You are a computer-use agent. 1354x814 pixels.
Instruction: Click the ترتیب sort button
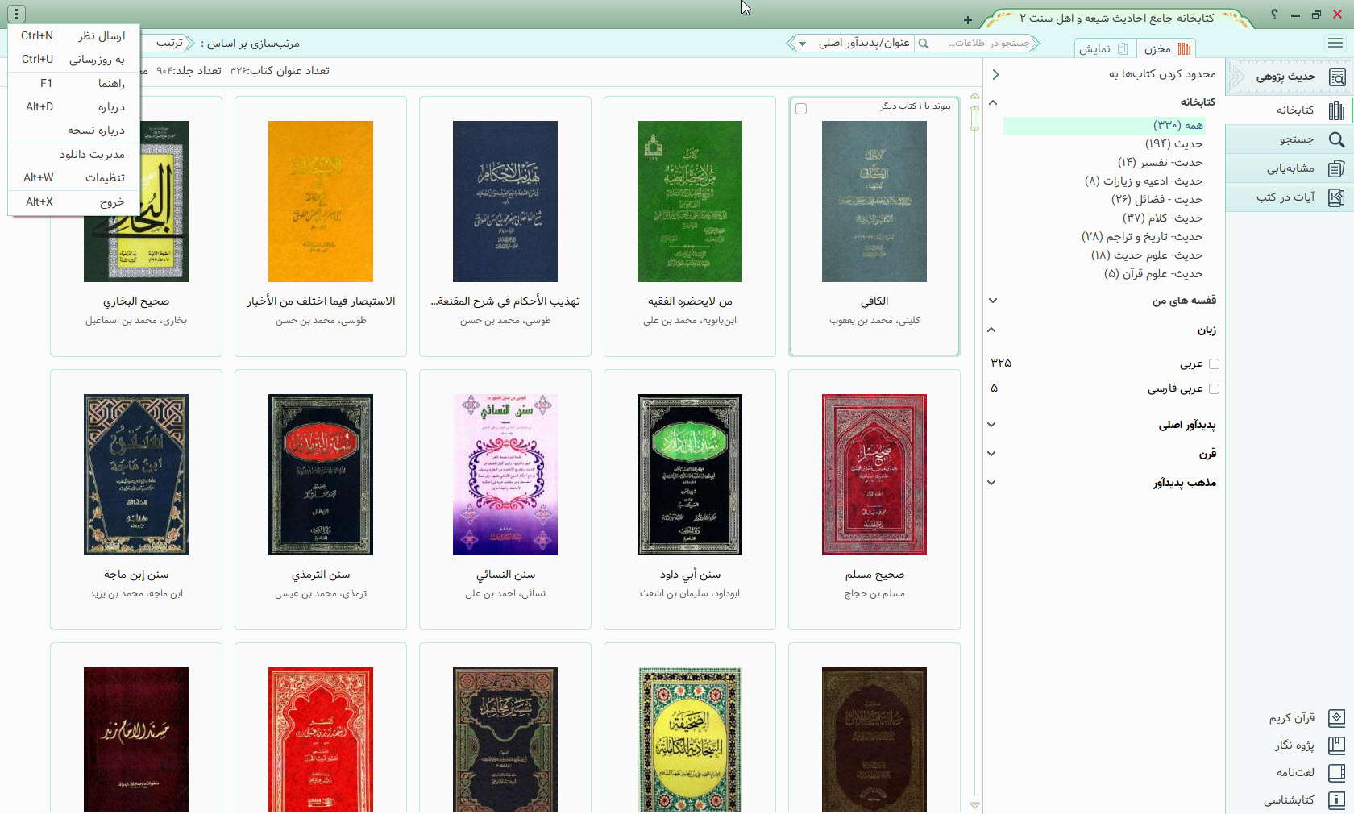pyautogui.click(x=169, y=44)
